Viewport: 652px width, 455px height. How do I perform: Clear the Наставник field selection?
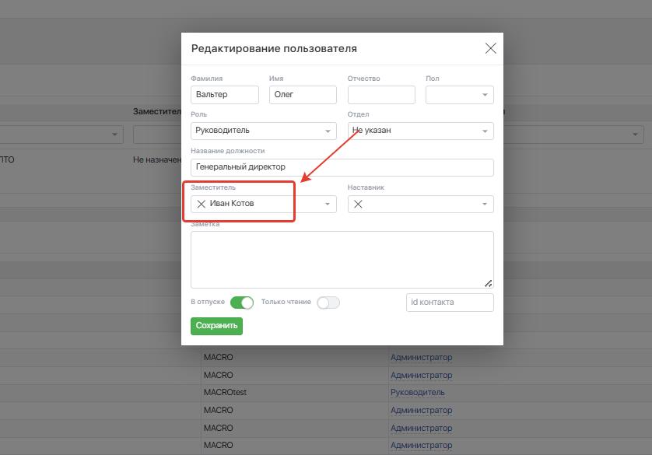358,204
